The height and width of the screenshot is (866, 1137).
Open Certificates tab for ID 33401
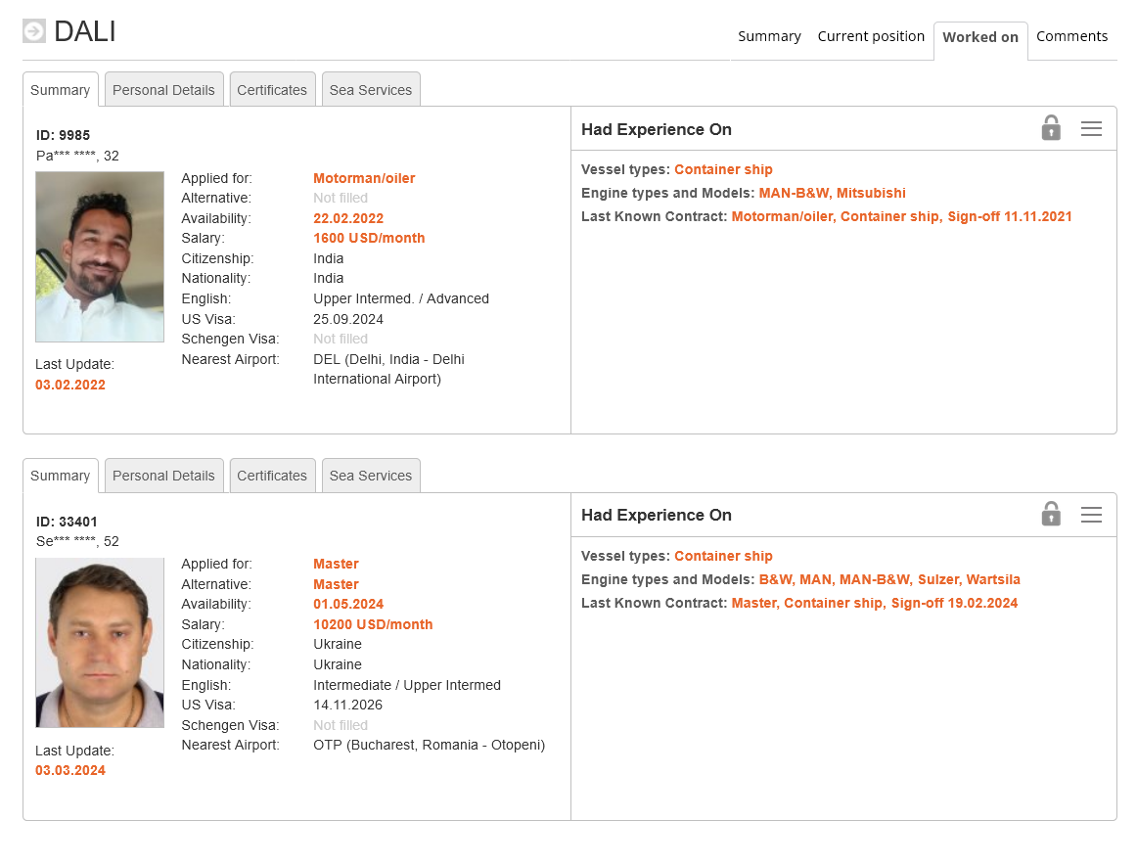click(x=272, y=476)
